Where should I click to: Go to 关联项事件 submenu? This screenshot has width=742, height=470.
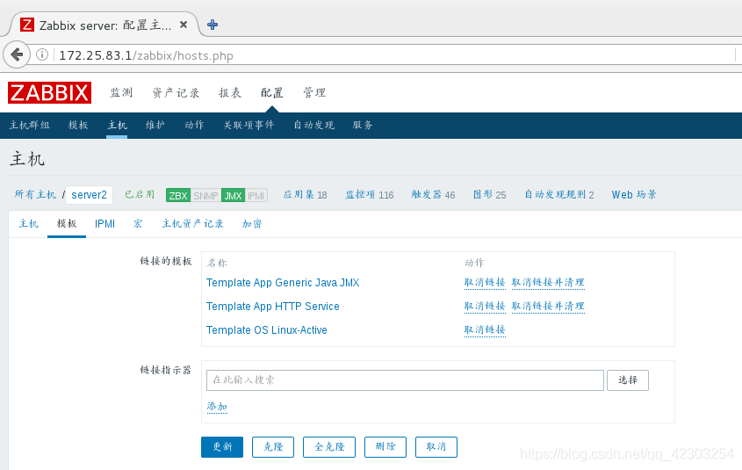pos(249,125)
